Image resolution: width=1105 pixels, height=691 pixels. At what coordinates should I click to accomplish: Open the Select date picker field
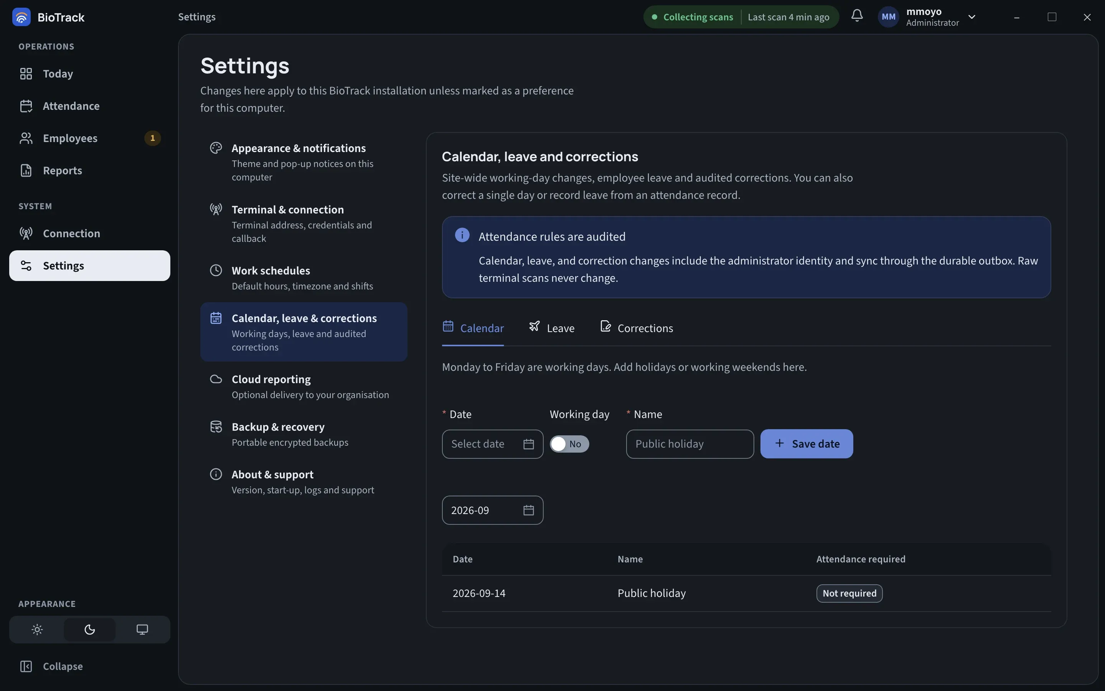coord(492,444)
